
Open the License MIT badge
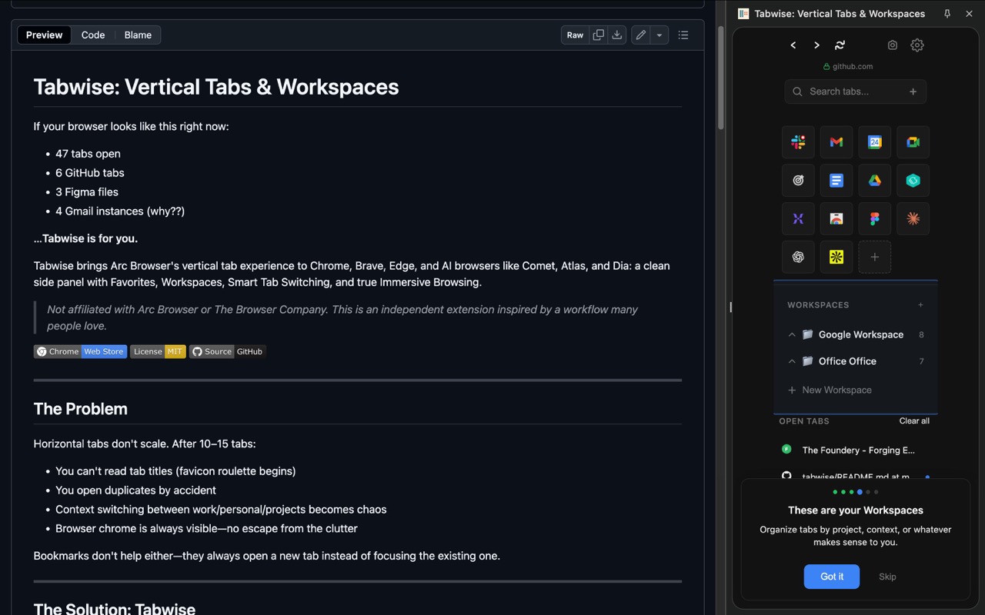[x=158, y=351]
